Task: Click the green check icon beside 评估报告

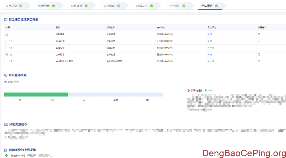Action: pos(217,6)
